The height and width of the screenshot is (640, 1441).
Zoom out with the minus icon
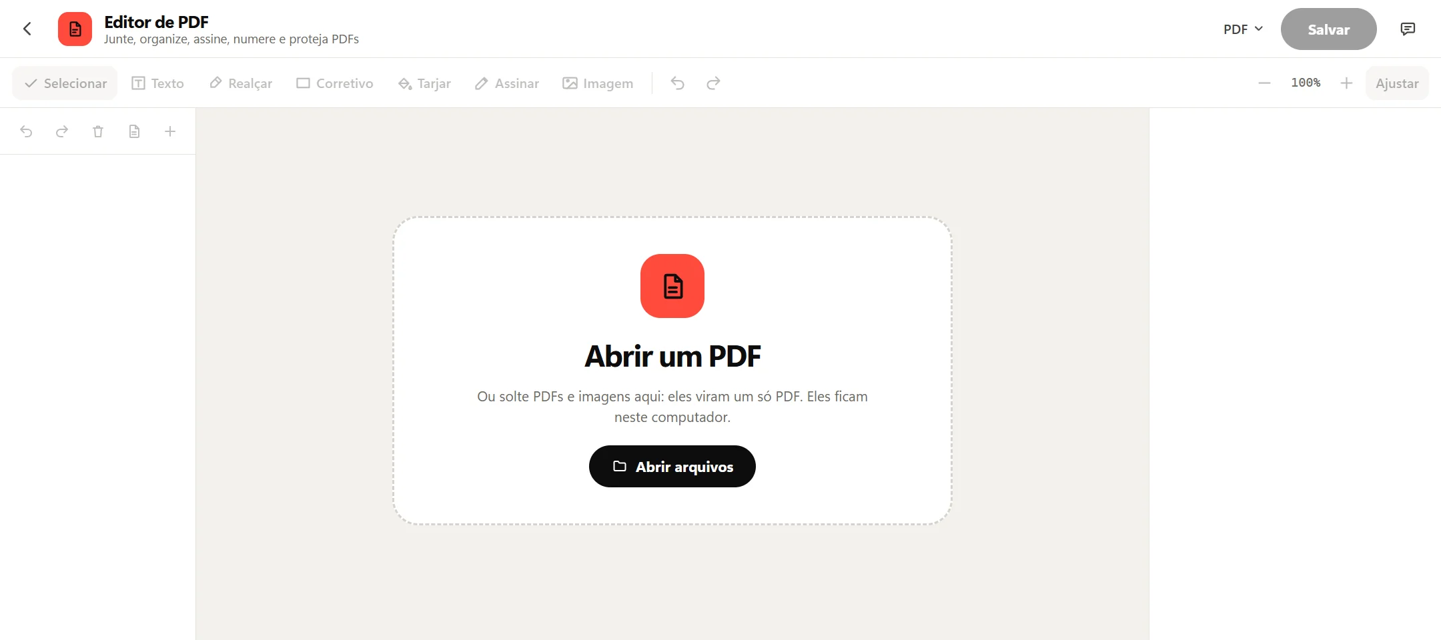coord(1264,83)
